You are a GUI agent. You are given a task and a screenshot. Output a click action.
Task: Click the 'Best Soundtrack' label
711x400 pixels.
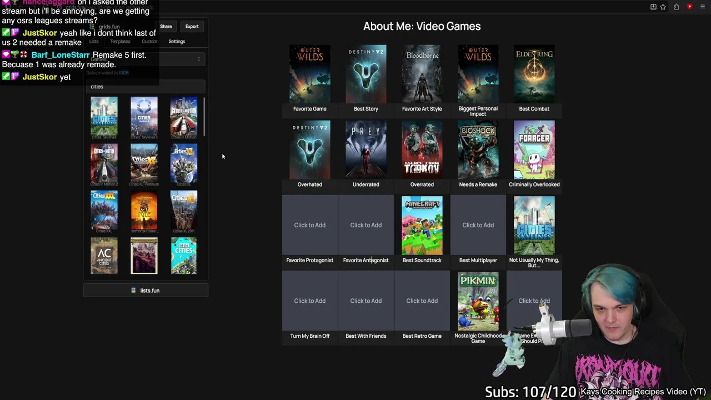click(x=422, y=260)
